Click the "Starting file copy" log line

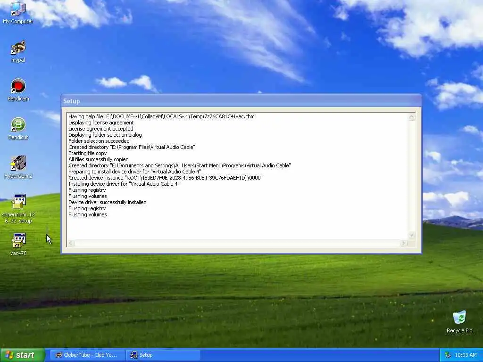[x=87, y=153]
